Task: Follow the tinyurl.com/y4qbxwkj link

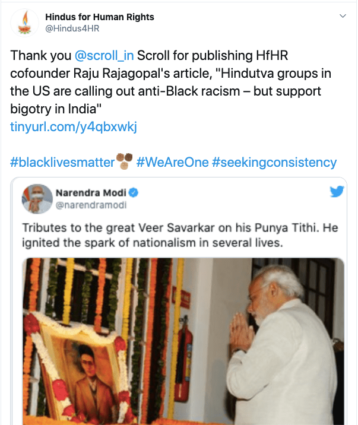Action: (74, 127)
